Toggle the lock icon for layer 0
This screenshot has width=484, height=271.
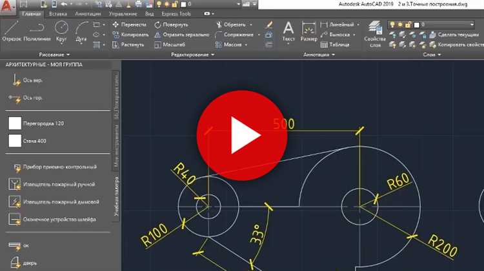click(408, 24)
